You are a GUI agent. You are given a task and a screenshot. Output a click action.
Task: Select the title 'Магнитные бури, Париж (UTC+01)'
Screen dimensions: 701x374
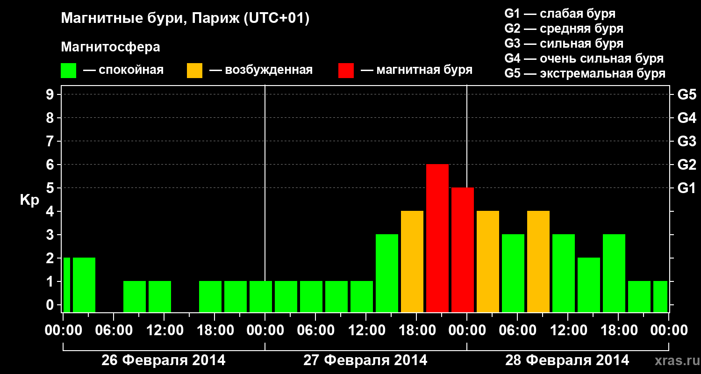185,19
